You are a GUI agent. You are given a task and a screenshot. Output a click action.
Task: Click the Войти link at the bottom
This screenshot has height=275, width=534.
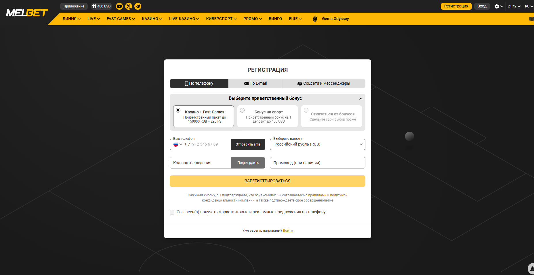coord(288,230)
